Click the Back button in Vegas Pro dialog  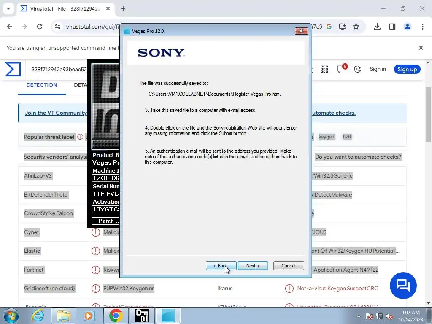click(221, 266)
